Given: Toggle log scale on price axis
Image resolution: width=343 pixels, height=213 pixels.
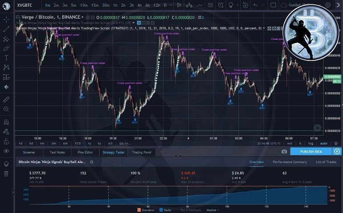Looking at the screenshot, I should click(x=311, y=143).
